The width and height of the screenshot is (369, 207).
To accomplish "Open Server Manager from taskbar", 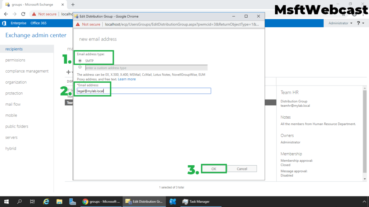I will (x=72, y=202).
